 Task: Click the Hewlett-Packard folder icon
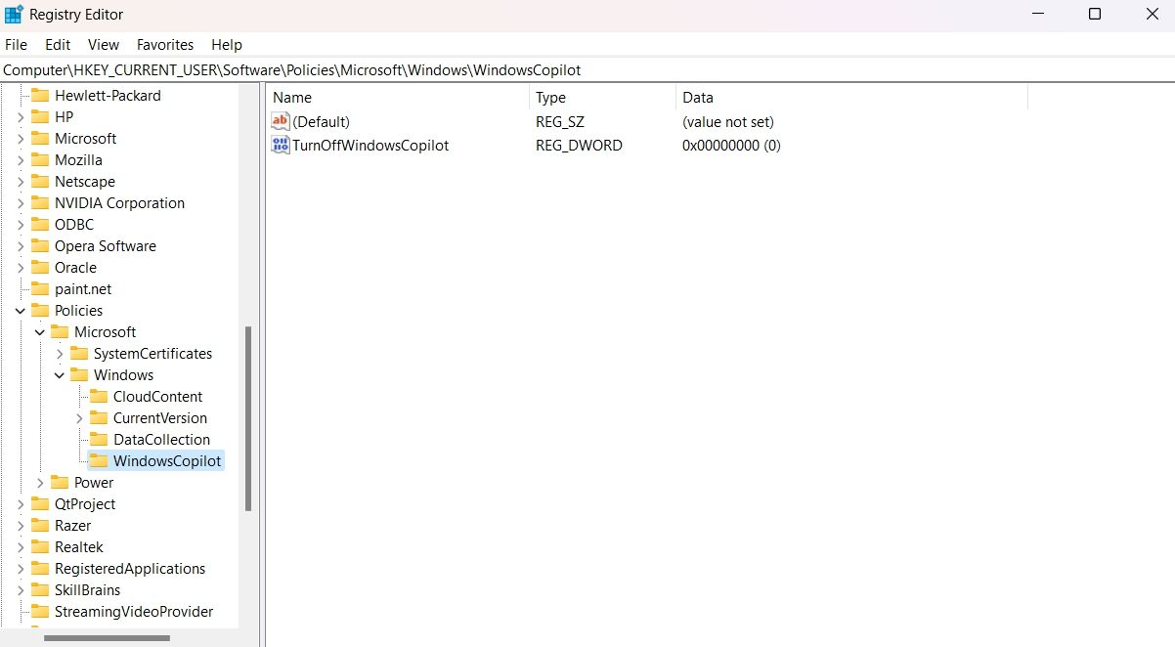pyautogui.click(x=40, y=96)
